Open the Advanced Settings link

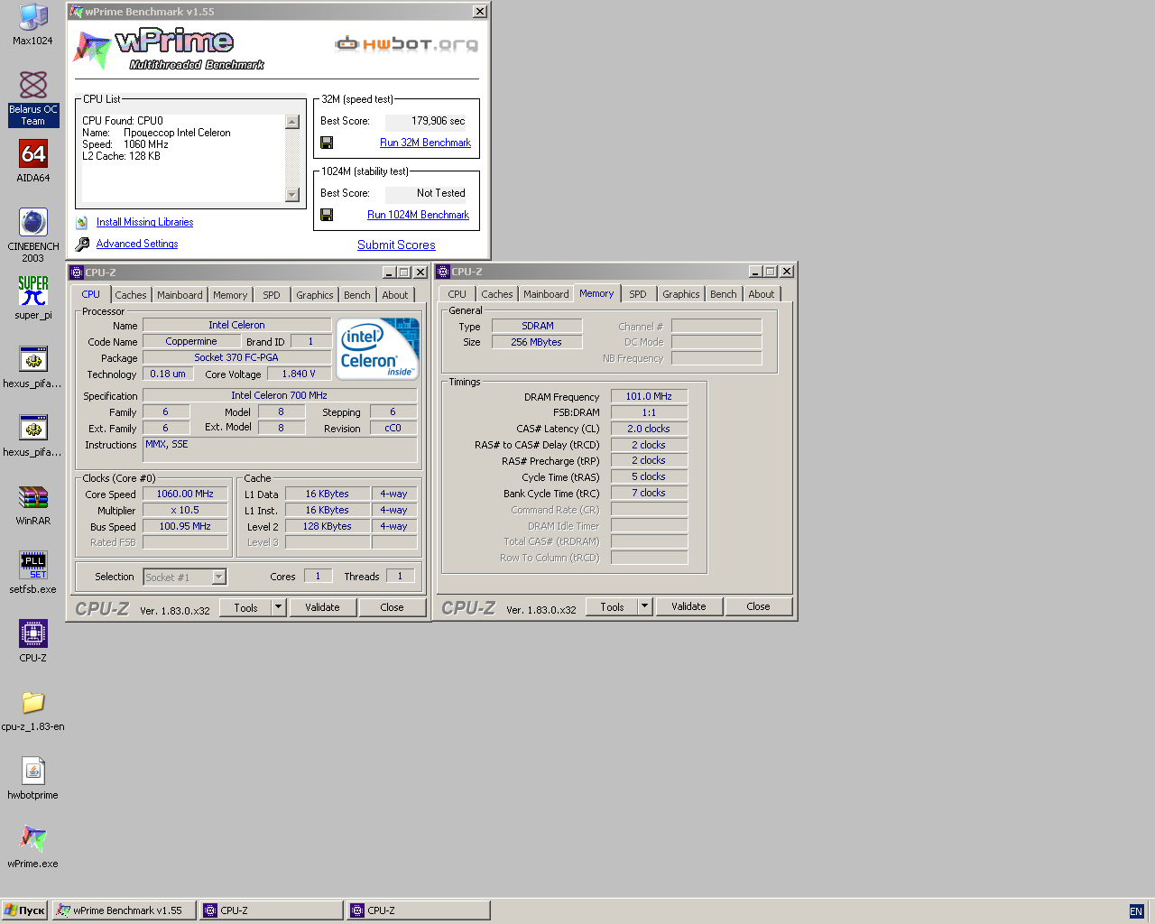(137, 244)
